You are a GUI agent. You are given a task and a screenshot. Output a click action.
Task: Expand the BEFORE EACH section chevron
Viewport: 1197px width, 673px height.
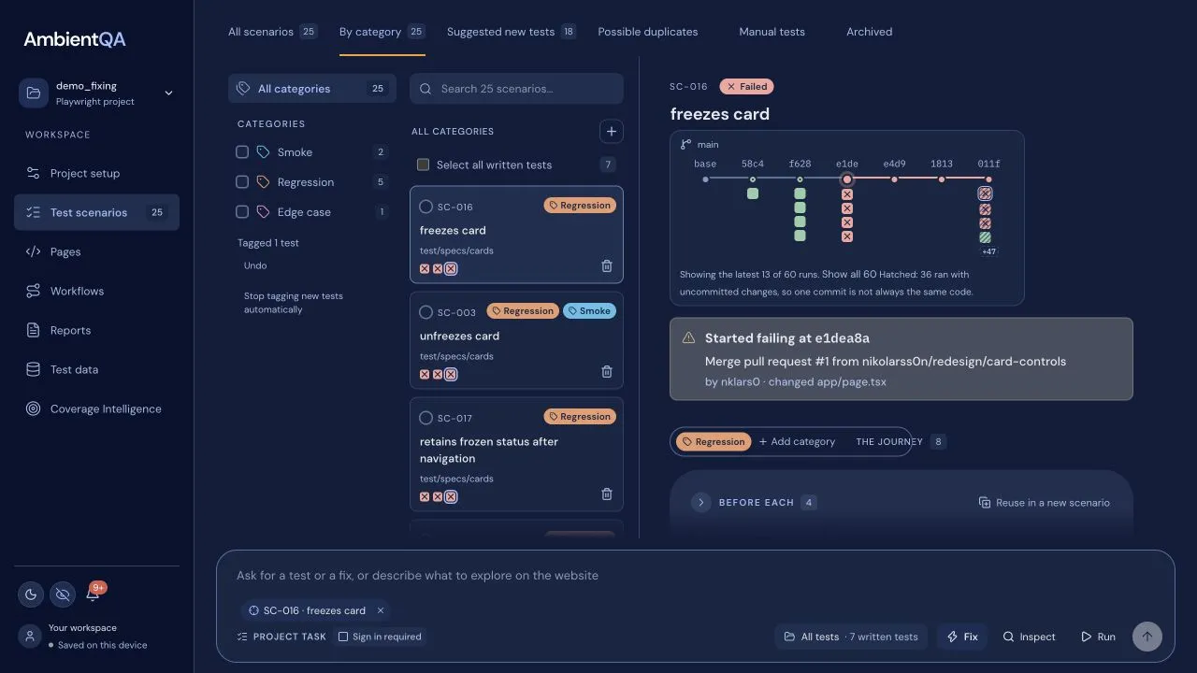click(x=700, y=503)
